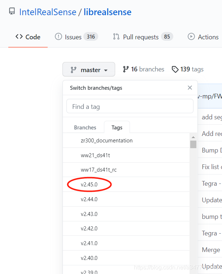Switch to the Code tab
Image resolution: width=222 pixels, height=274 pixels.
(x=28, y=37)
